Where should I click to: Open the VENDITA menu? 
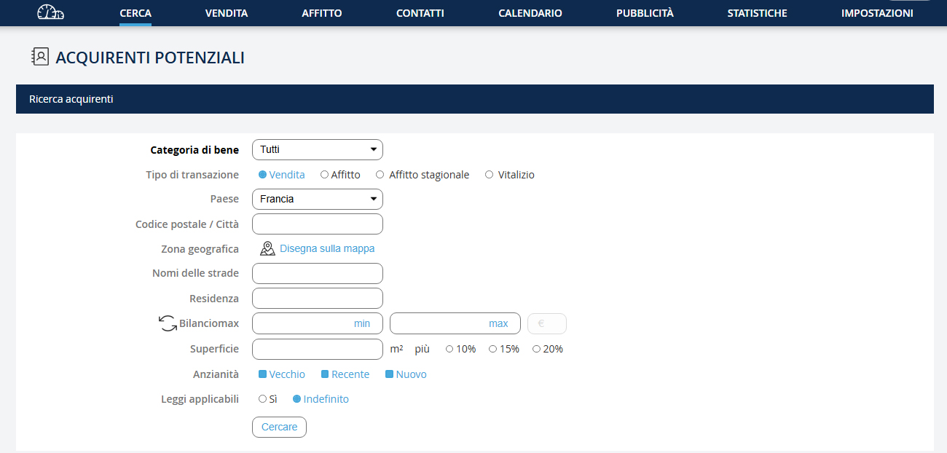coord(227,13)
